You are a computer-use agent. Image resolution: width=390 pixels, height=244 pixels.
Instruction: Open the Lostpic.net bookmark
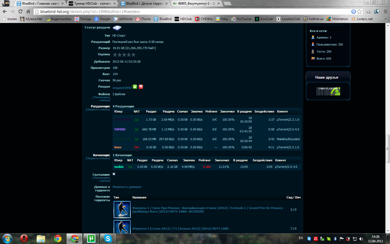click(x=362, y=19)
